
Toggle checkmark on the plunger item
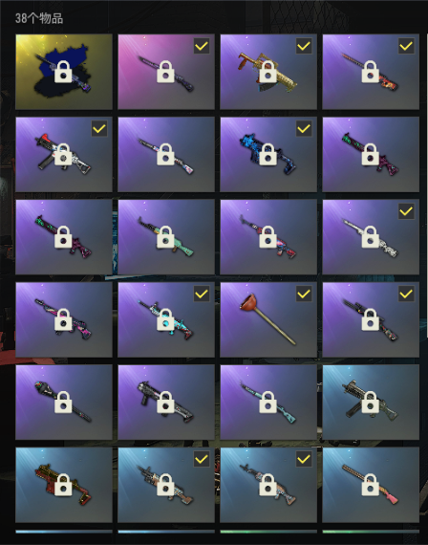[x=304, y=294]
